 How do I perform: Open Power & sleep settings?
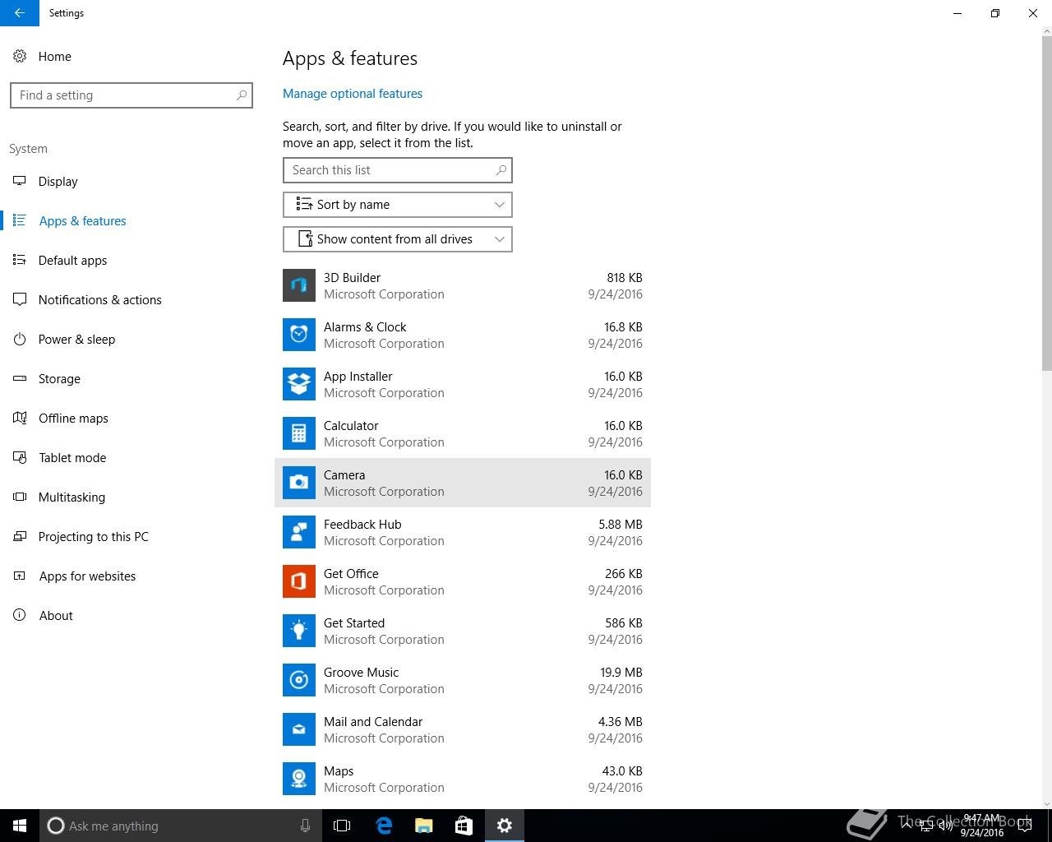coord(77,339)
